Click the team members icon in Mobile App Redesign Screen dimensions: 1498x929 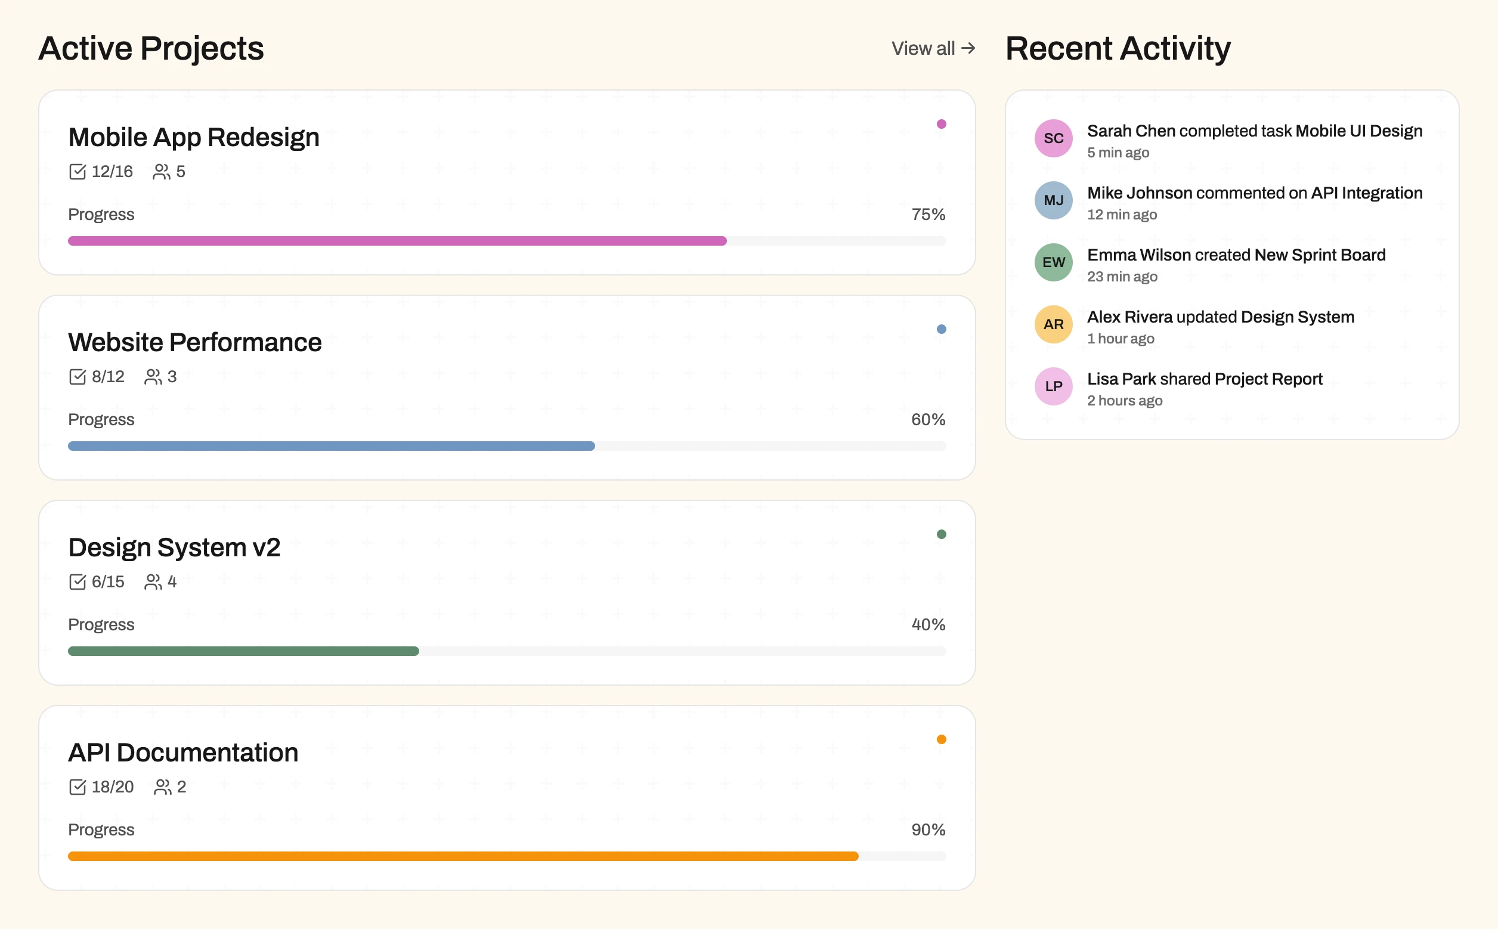tap(161, 171)
